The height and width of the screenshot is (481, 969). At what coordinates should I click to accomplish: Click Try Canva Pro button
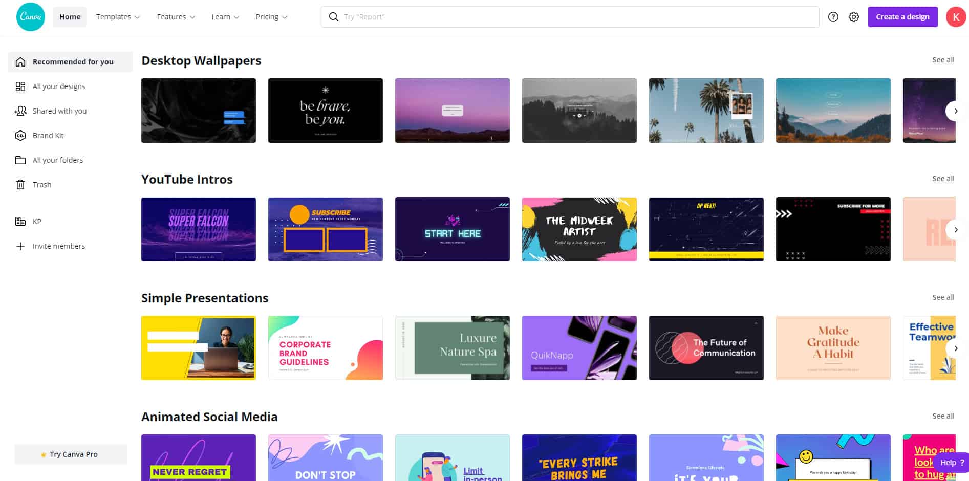click(71, 454)
